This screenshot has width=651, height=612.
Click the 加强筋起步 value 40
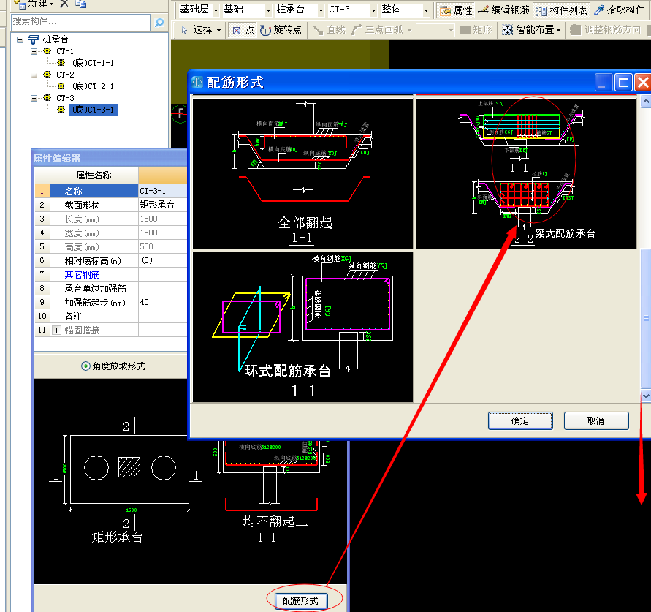click(x=163, y=302)
